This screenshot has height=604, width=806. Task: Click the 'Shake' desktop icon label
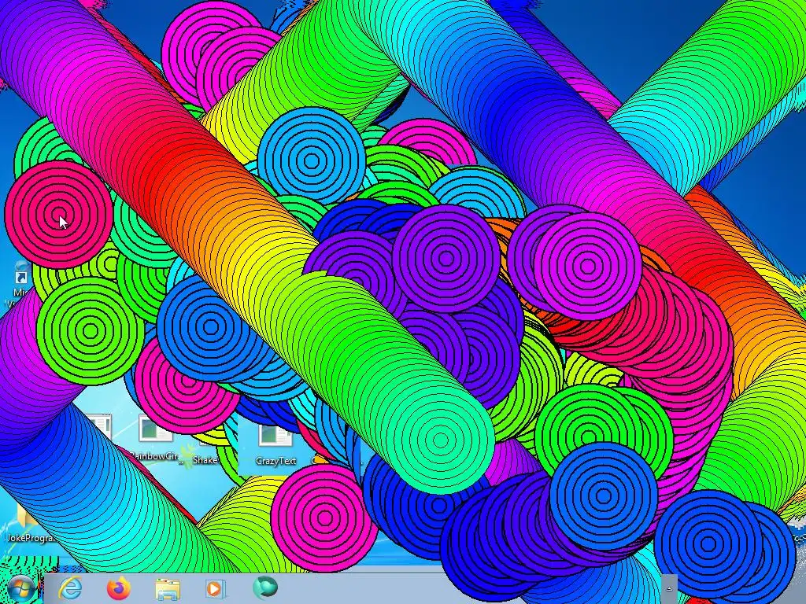pos(205,459)
